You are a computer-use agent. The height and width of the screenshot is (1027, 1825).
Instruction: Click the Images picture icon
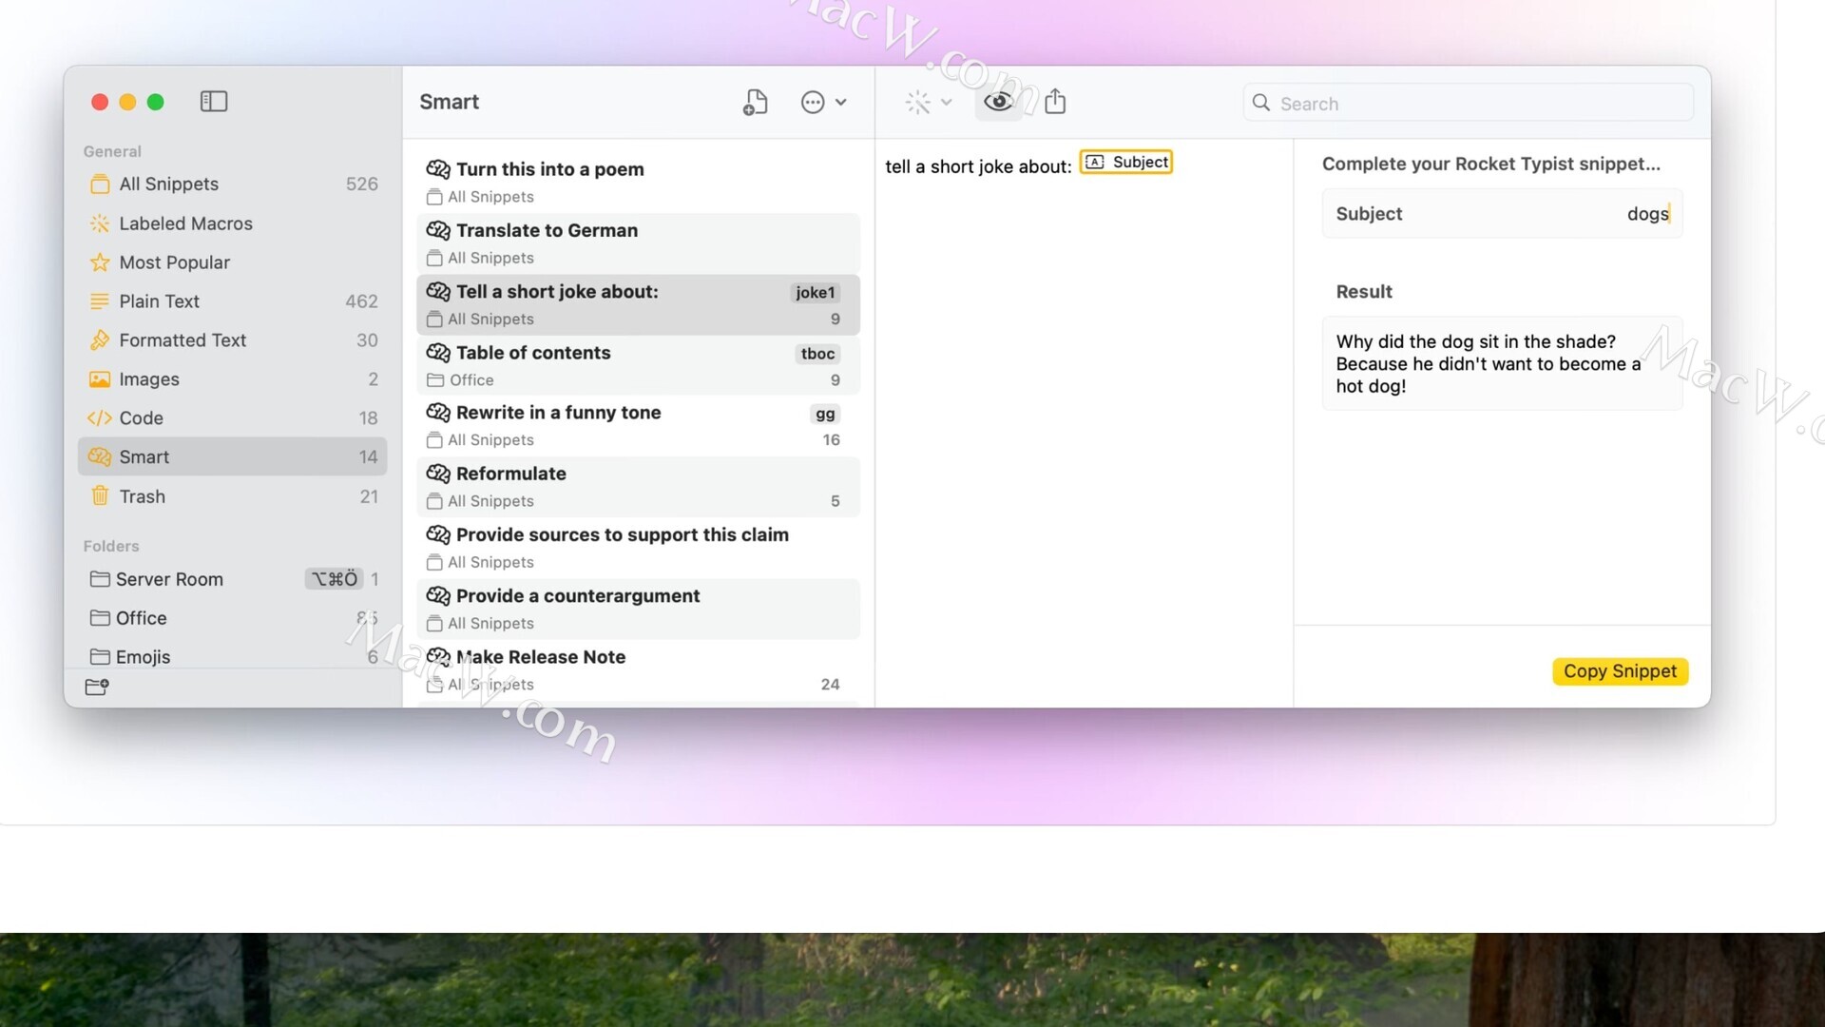click(x=100, y=379)
